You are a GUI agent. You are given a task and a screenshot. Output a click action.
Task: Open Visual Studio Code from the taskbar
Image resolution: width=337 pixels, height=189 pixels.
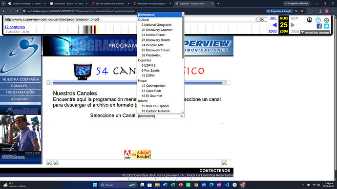(227, 185)
